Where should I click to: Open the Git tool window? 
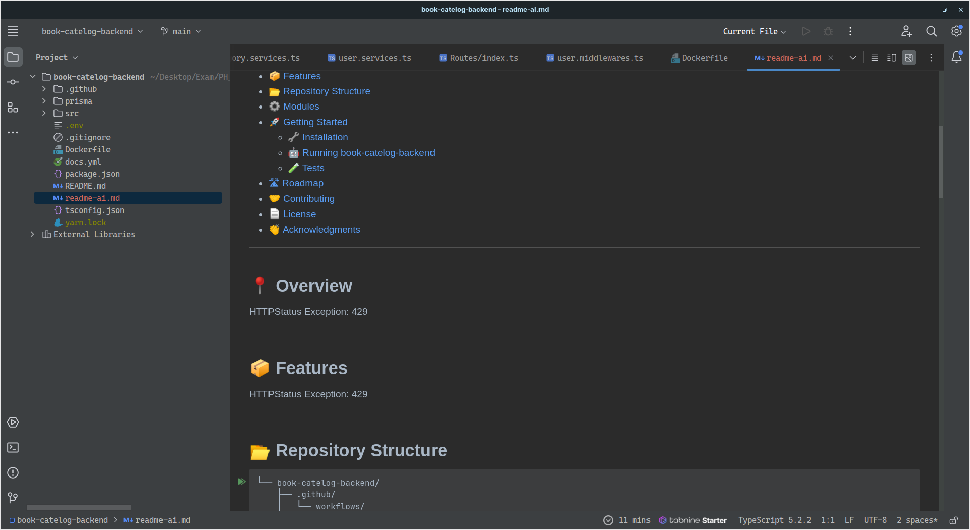(13, 498)
